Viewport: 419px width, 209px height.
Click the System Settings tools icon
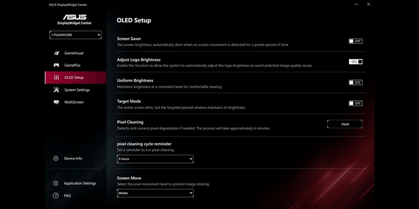click(56, 90)
